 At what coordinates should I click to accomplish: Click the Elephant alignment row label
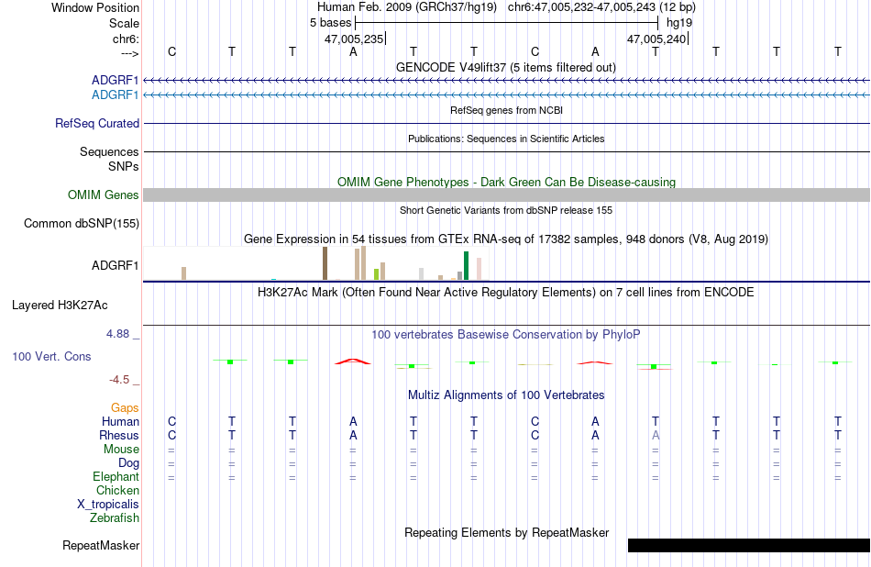click(116, 476)
